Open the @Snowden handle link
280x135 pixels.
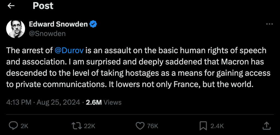point(47,33)
